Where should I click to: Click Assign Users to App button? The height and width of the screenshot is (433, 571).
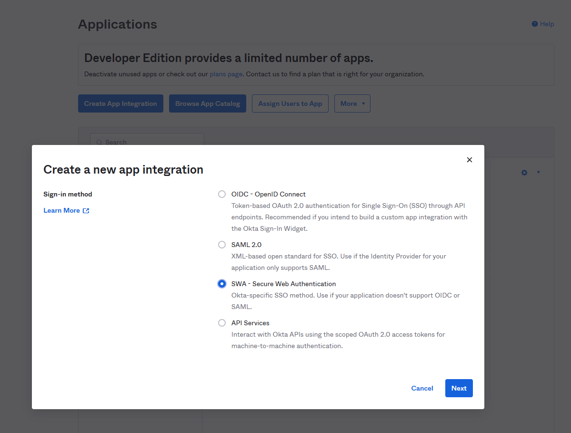tap(290, 103)
